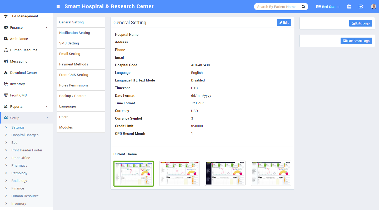Open the calendar icon in top bar

pos(349,7)
